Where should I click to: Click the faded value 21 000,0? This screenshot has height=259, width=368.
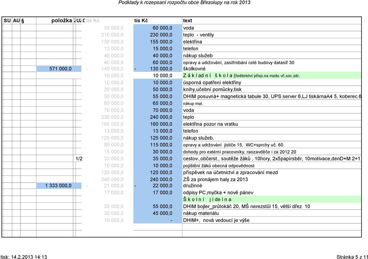(x=113, y=186)
